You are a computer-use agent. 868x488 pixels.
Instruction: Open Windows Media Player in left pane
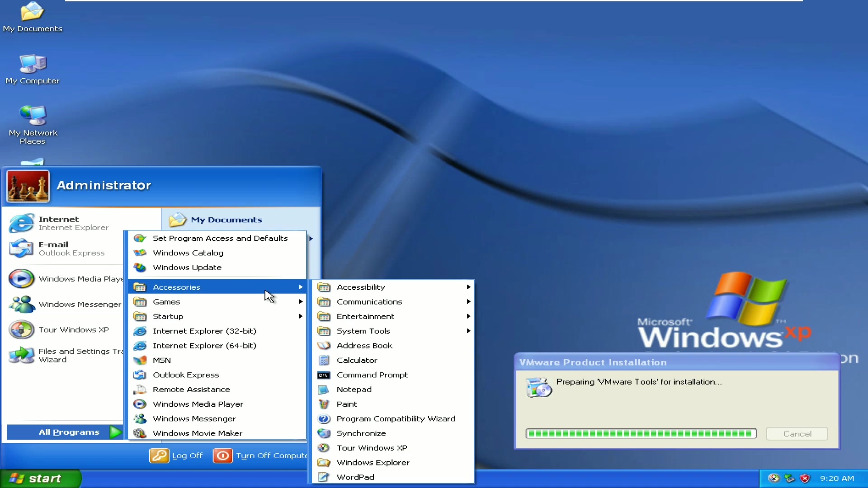[65, 279]
